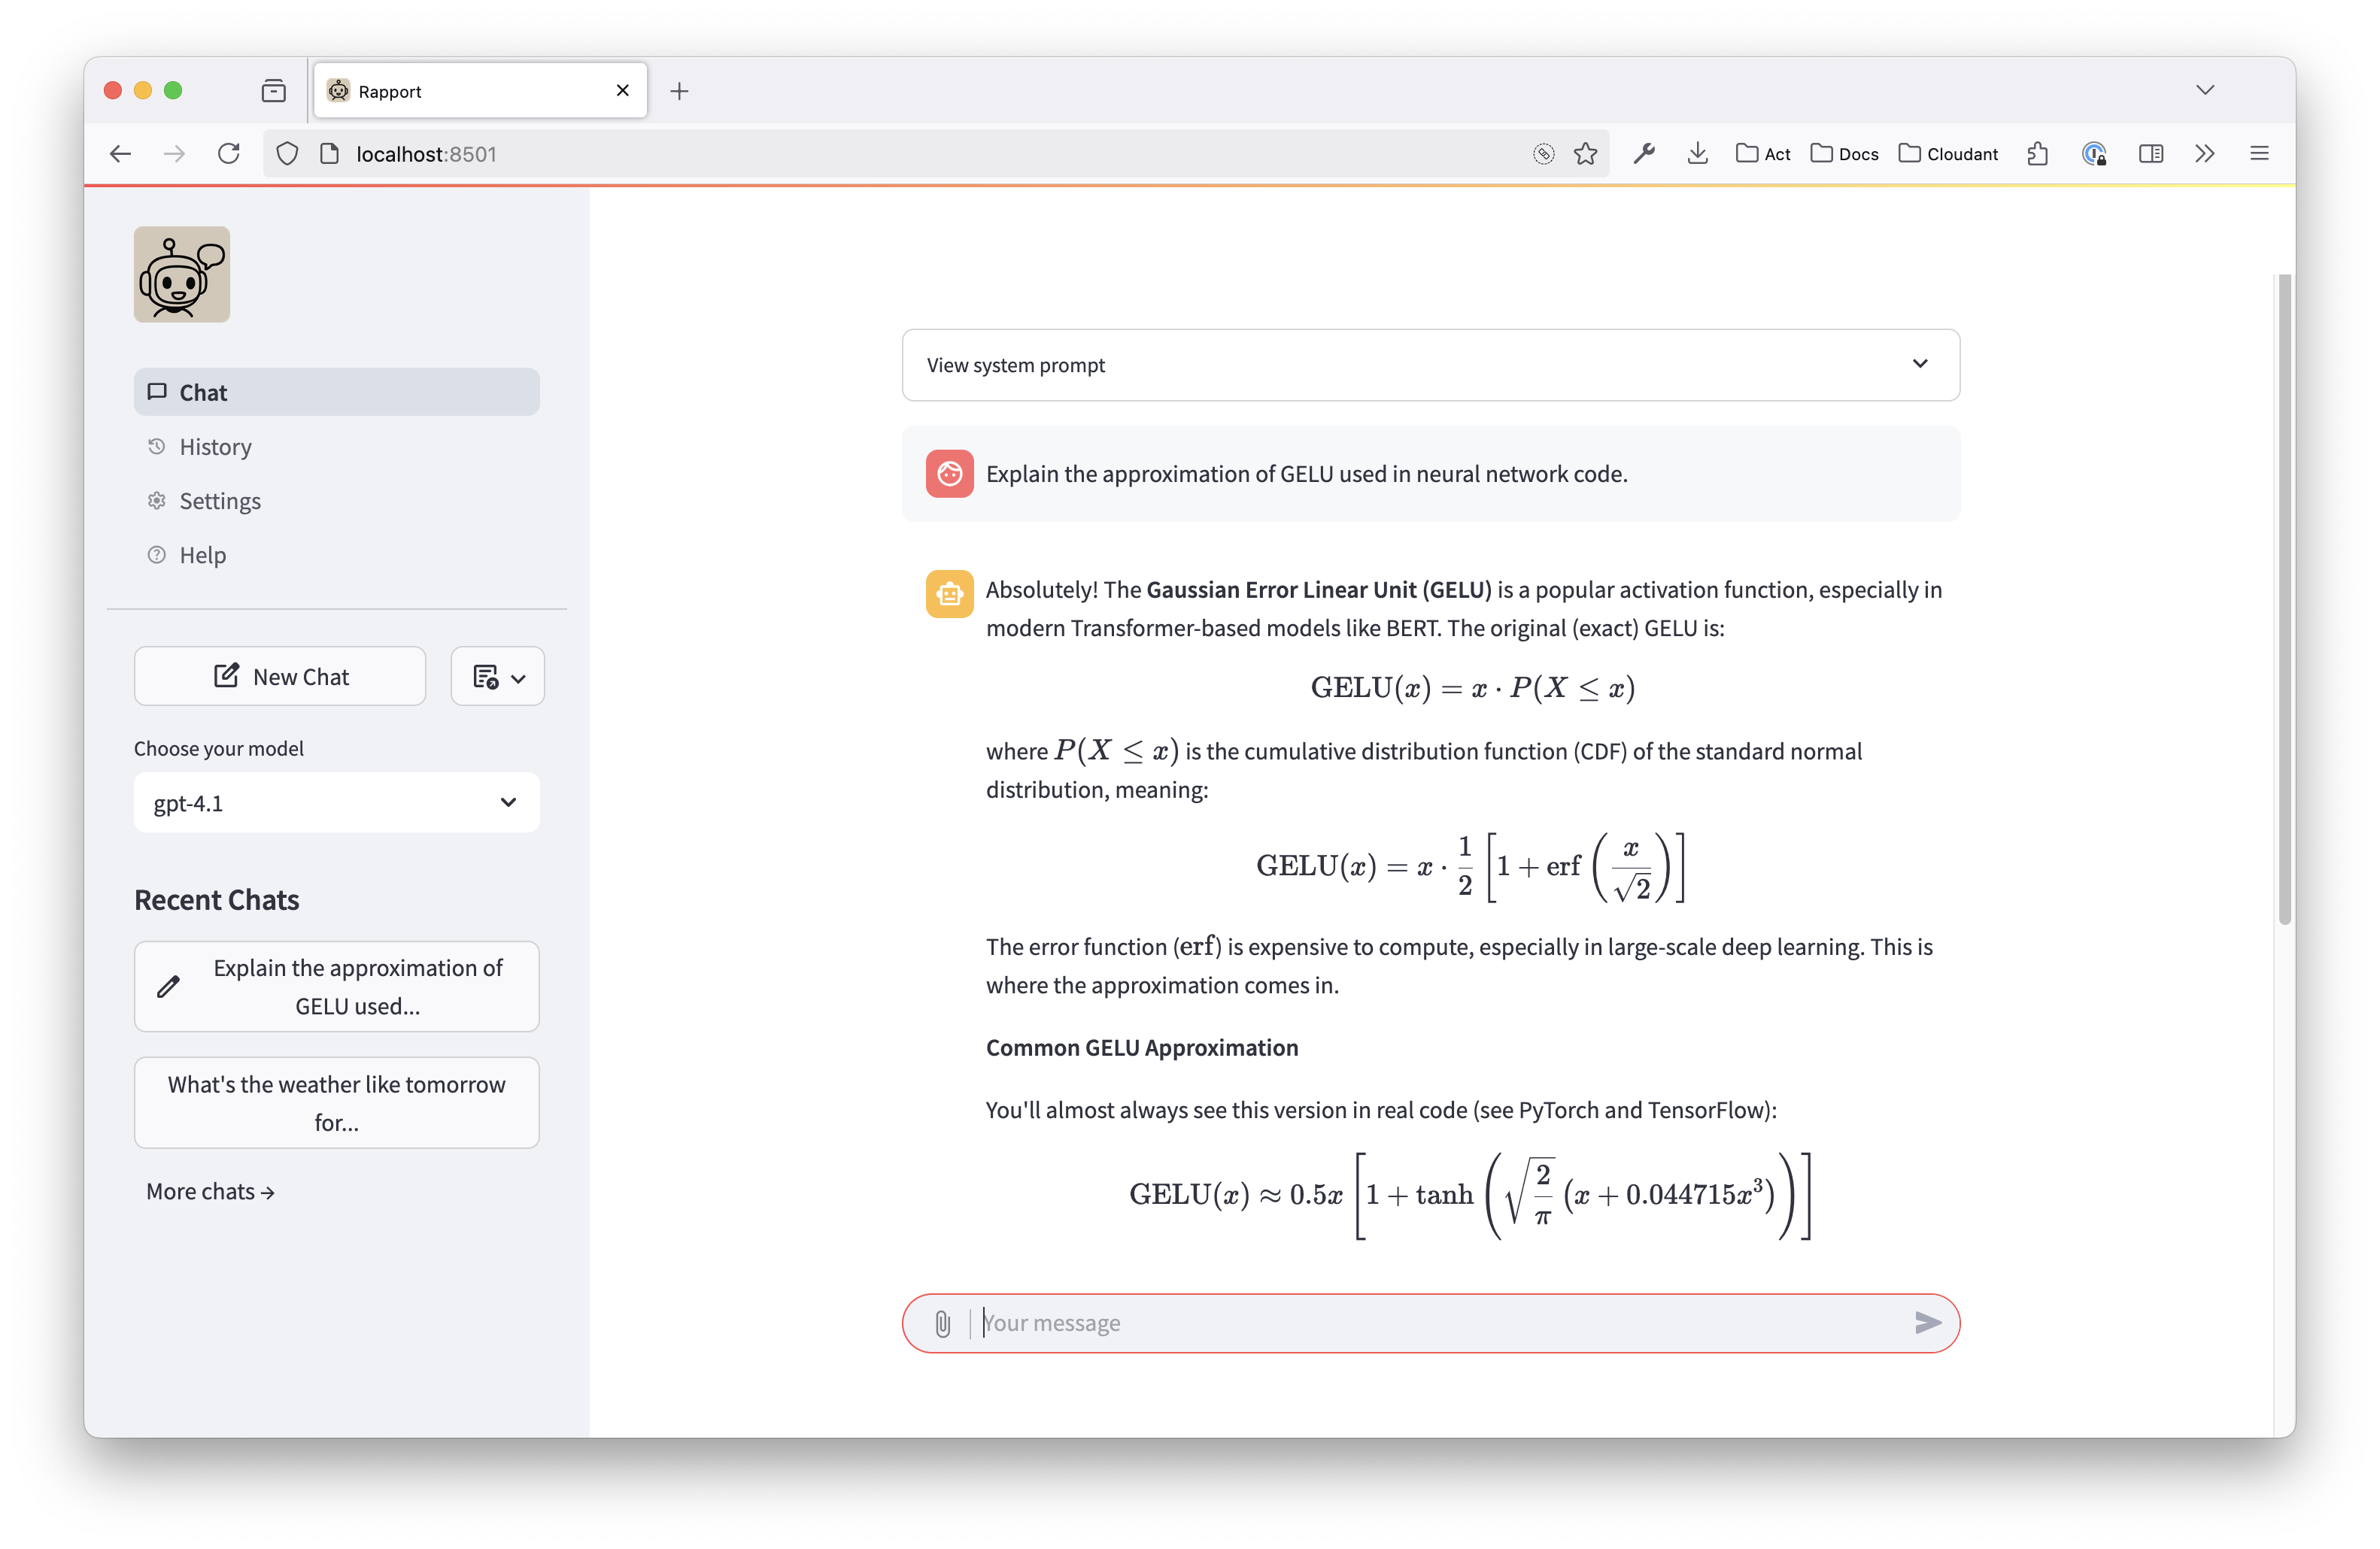Open the browser hamburger menu
This screenshot has width=2380, height=1549.
click(x=2259, y=154)
